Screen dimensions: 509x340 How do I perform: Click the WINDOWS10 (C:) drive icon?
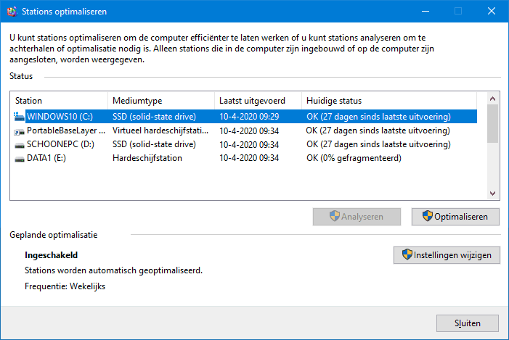(x=19, y=117)
